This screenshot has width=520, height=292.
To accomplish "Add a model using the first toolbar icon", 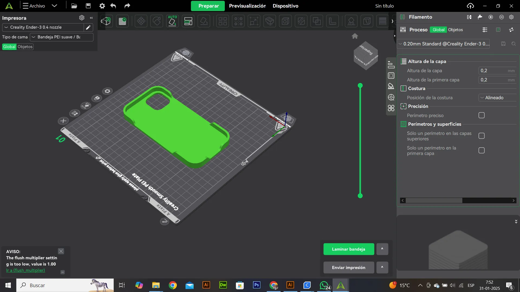I will click(x=106, y=21).
